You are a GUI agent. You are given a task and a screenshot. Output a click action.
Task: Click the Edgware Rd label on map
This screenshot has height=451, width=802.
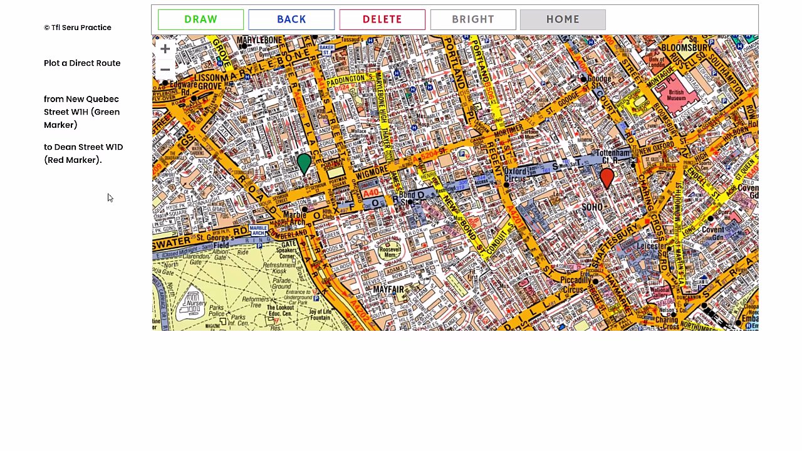(184, 88)
